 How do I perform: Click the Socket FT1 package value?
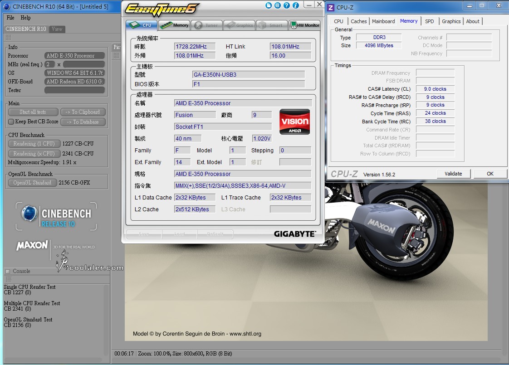(x=223, y=127)
